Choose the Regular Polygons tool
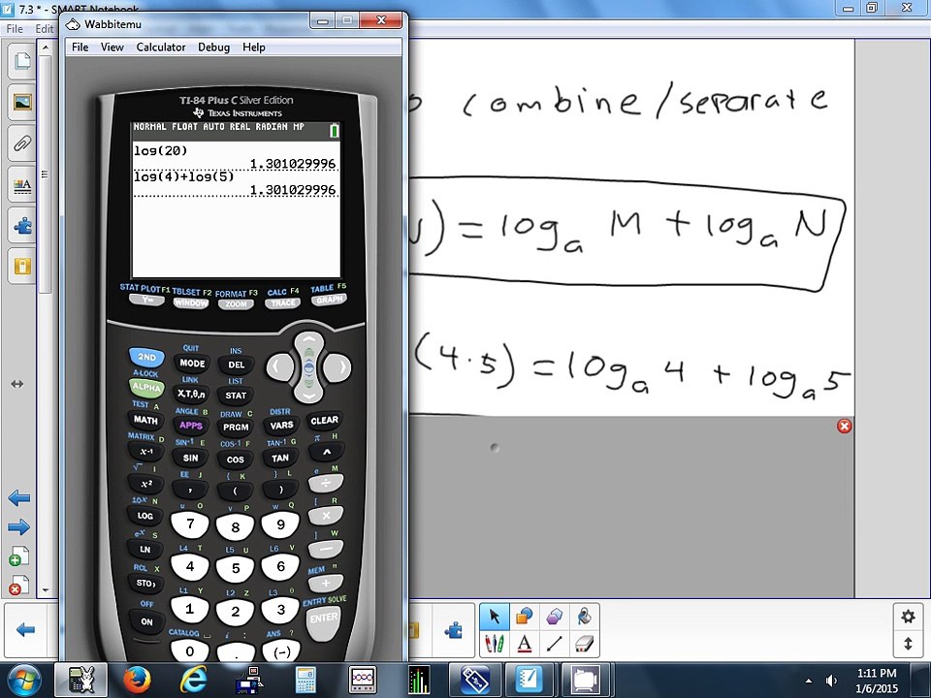The image size is (931, 698). (554, 617)
